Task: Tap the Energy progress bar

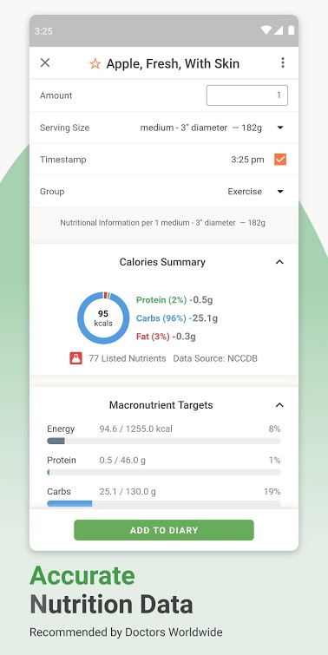Action: click(164, 441)
